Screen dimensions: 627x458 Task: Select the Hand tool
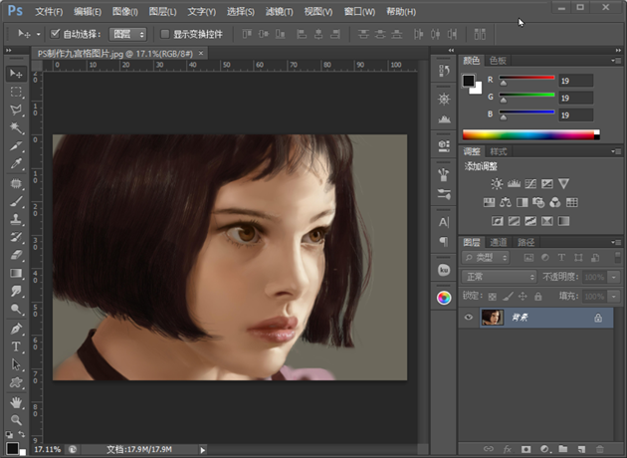[x=16, y=402]
